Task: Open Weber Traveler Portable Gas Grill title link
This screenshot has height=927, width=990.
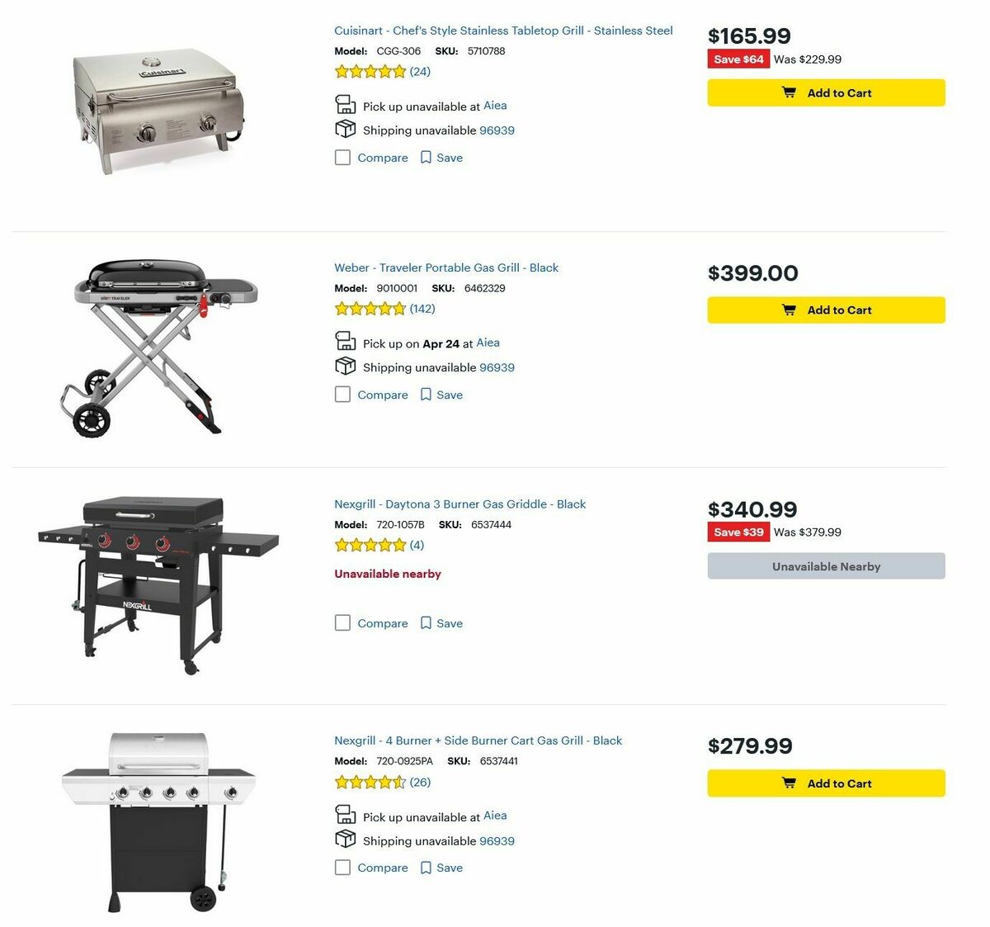Action: pos(446,267)
